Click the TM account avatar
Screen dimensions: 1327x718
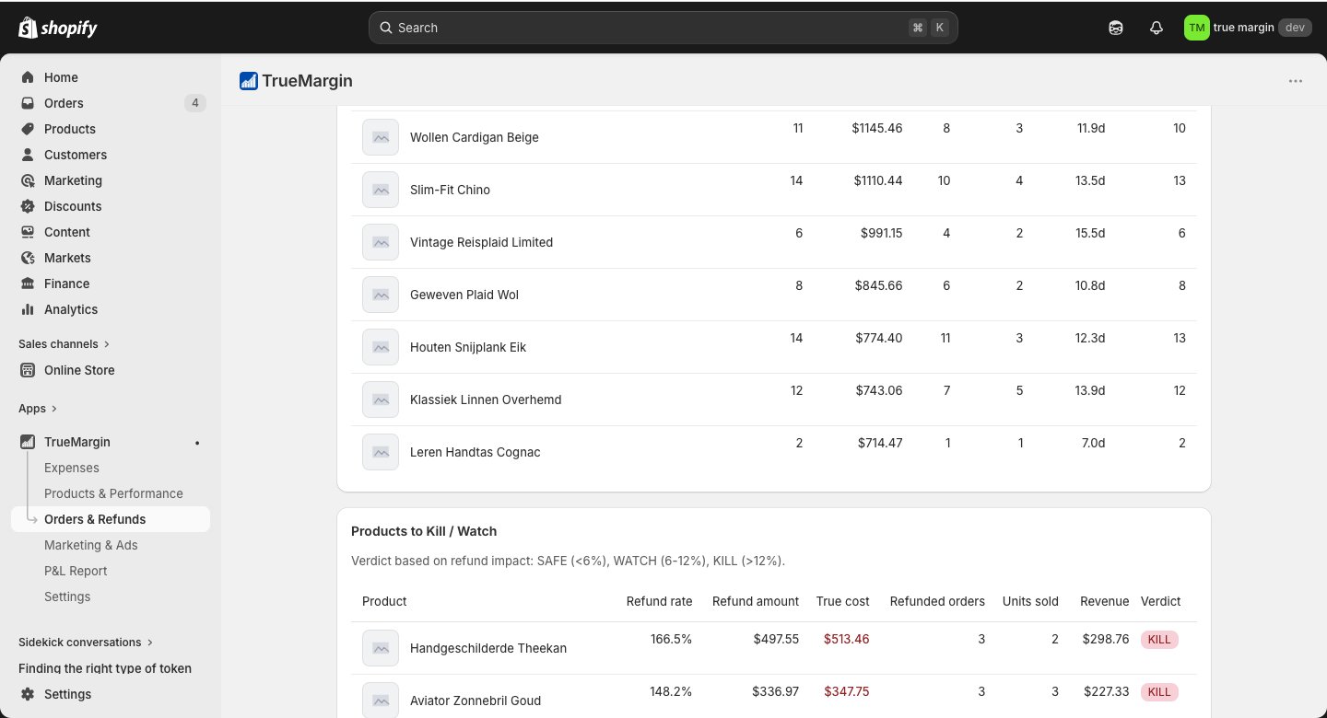point(1196,28)
